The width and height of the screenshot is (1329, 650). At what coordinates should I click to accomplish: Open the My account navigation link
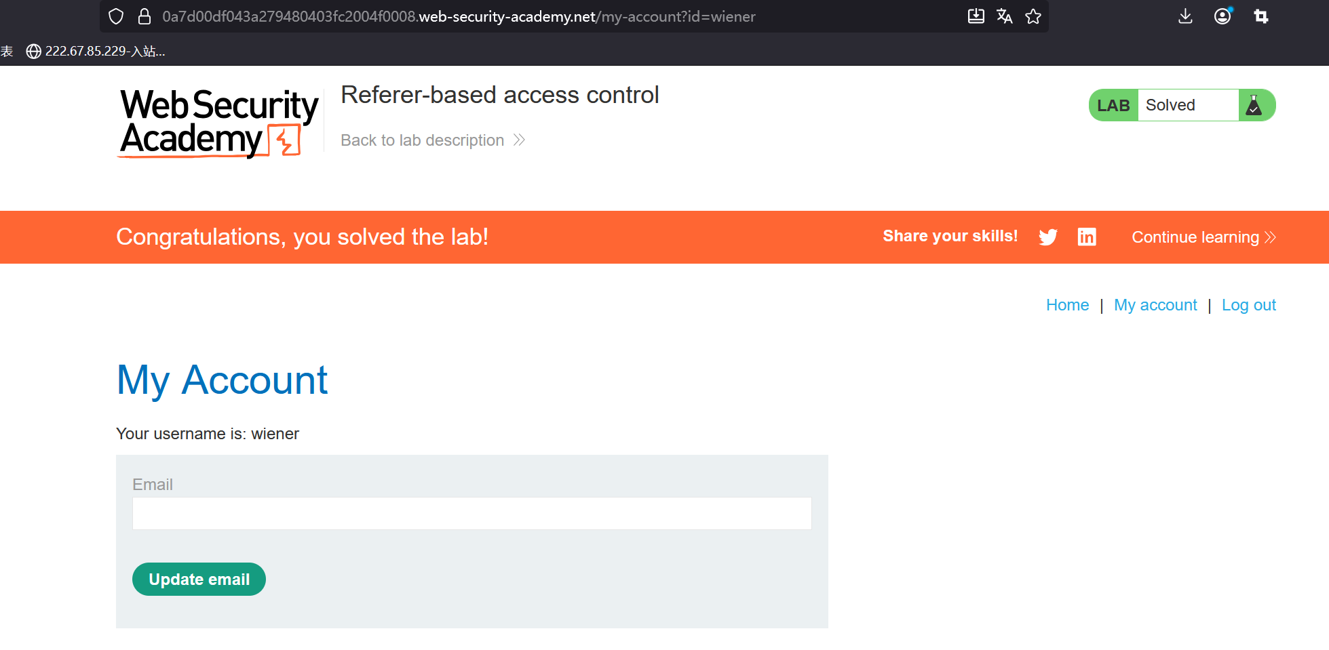click(1155, 305)
